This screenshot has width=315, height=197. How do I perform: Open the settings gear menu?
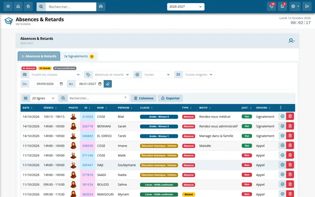[x=295, y=7]
